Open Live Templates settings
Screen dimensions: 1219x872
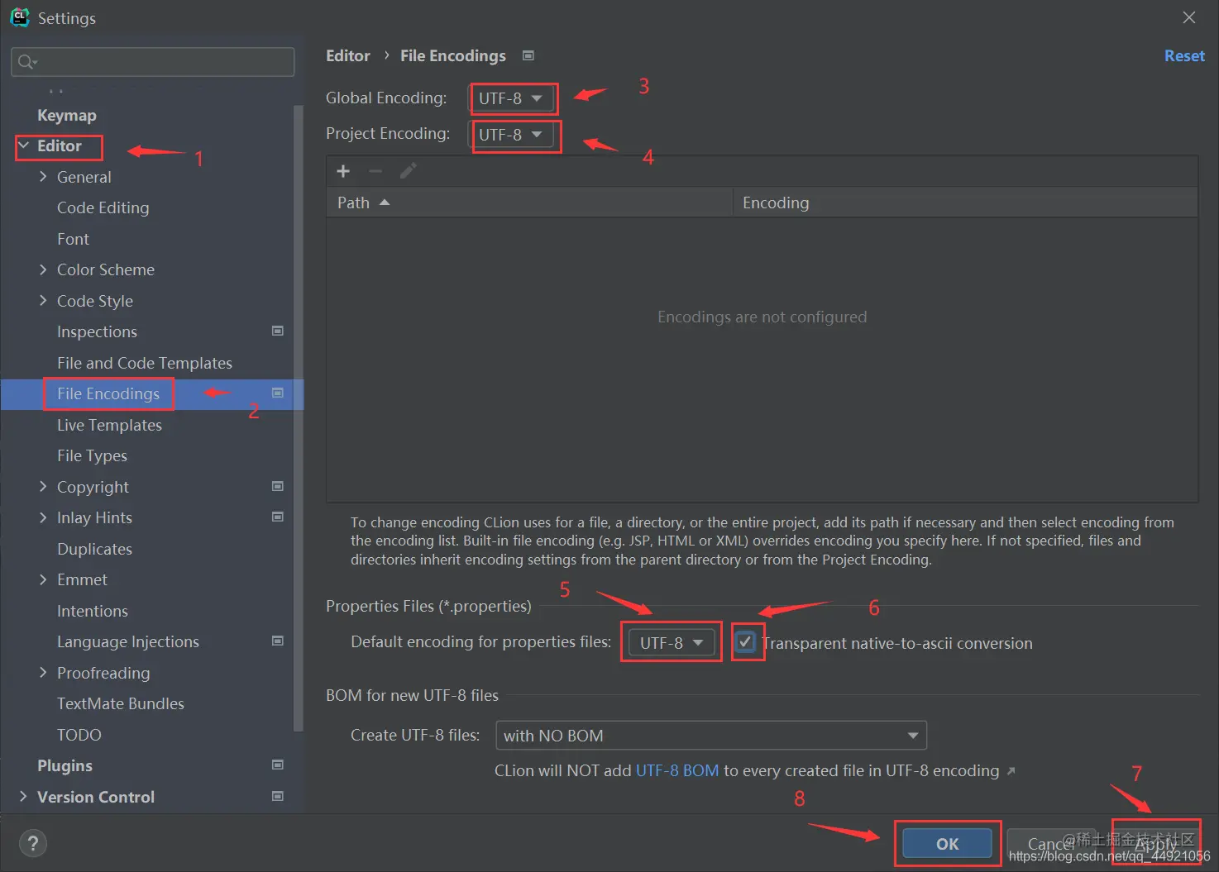(109, 425)
